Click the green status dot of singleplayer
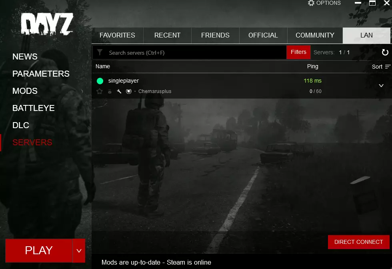 (x=100, y=81)
